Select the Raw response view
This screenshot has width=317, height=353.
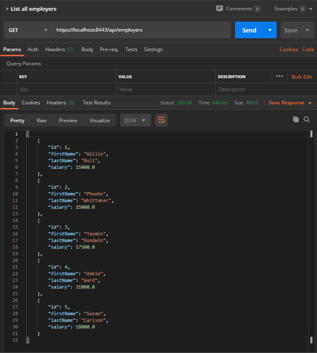pos(42,121)
